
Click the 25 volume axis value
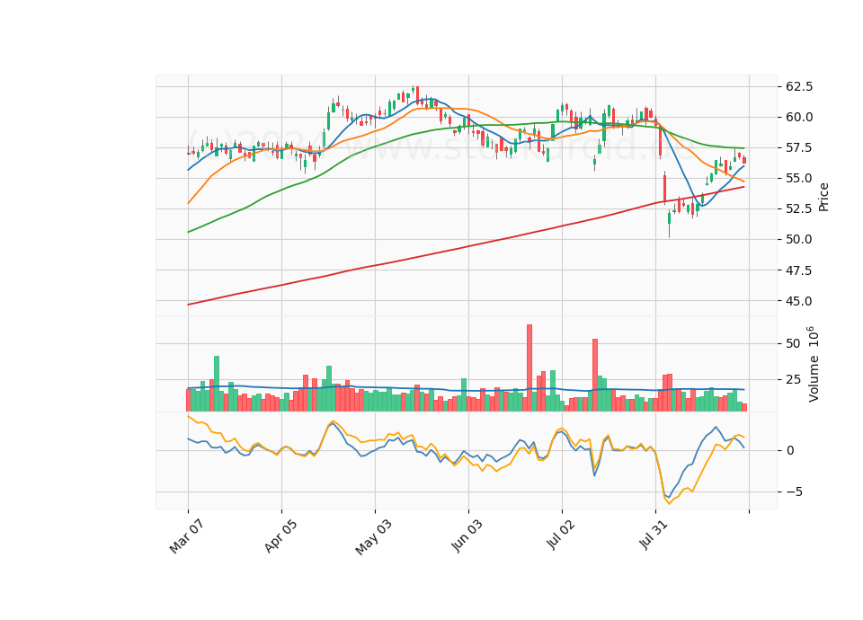click(793, 379)
